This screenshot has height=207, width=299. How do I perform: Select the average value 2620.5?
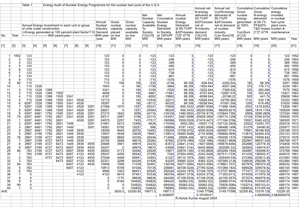(119, 191)
